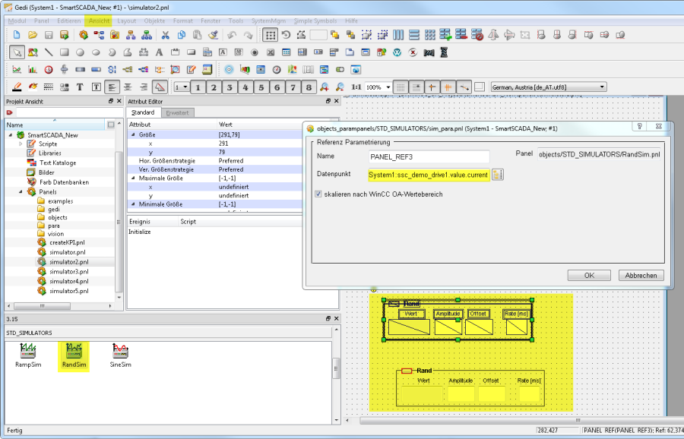Open the 100% zoom dropdown
This screenshot has width=684, height=439.
388,87
